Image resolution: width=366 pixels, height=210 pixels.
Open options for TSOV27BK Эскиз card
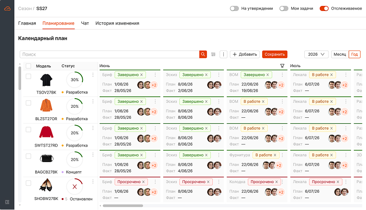pyautogui.click(x=219, y=75)
